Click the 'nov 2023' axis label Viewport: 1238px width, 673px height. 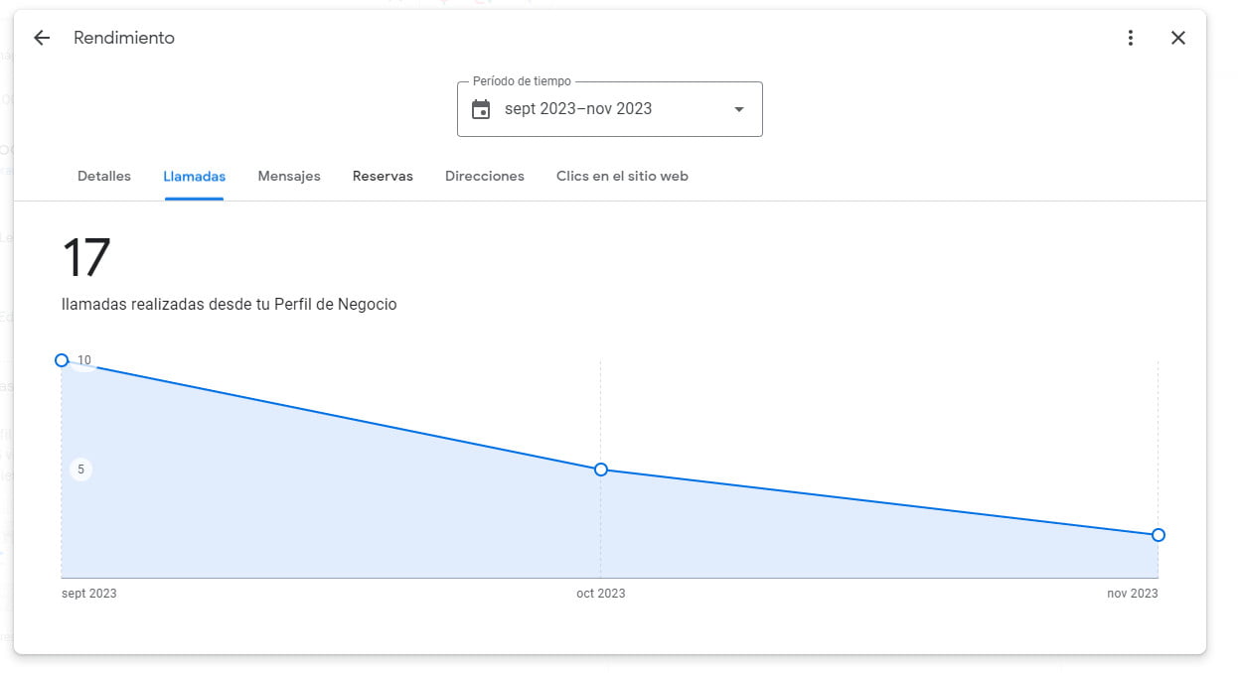pyautogui.click(x=1133, y=593)
